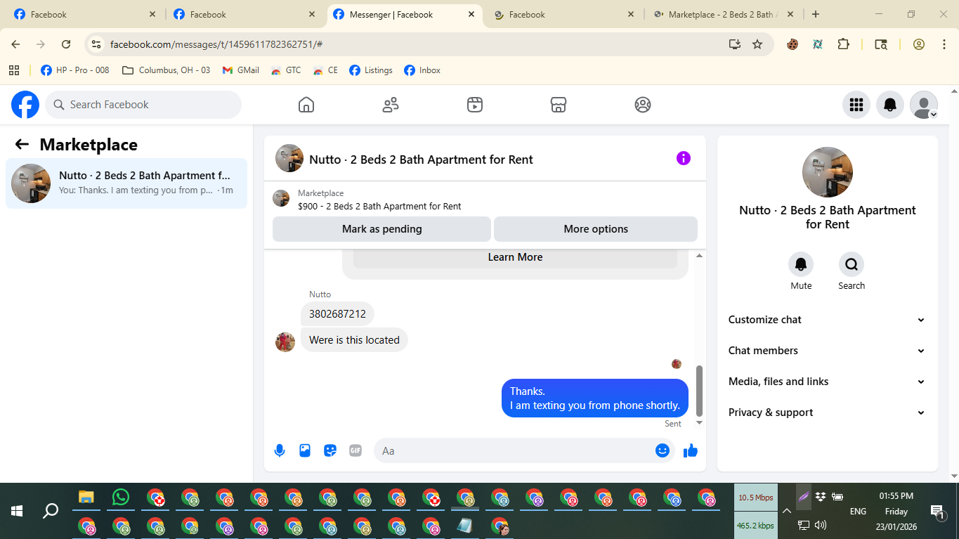Click More options button

pos(596,229)
